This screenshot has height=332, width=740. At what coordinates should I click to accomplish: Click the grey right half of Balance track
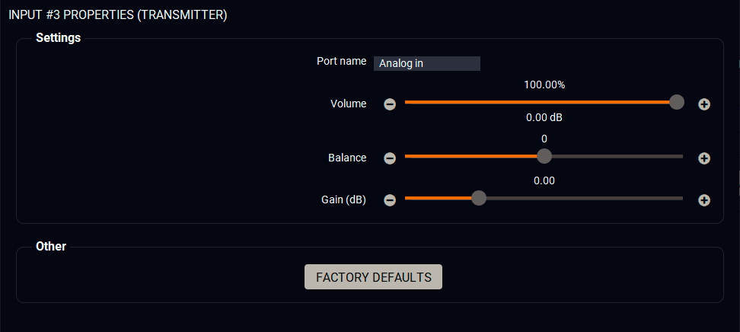(x=617, y=156)
